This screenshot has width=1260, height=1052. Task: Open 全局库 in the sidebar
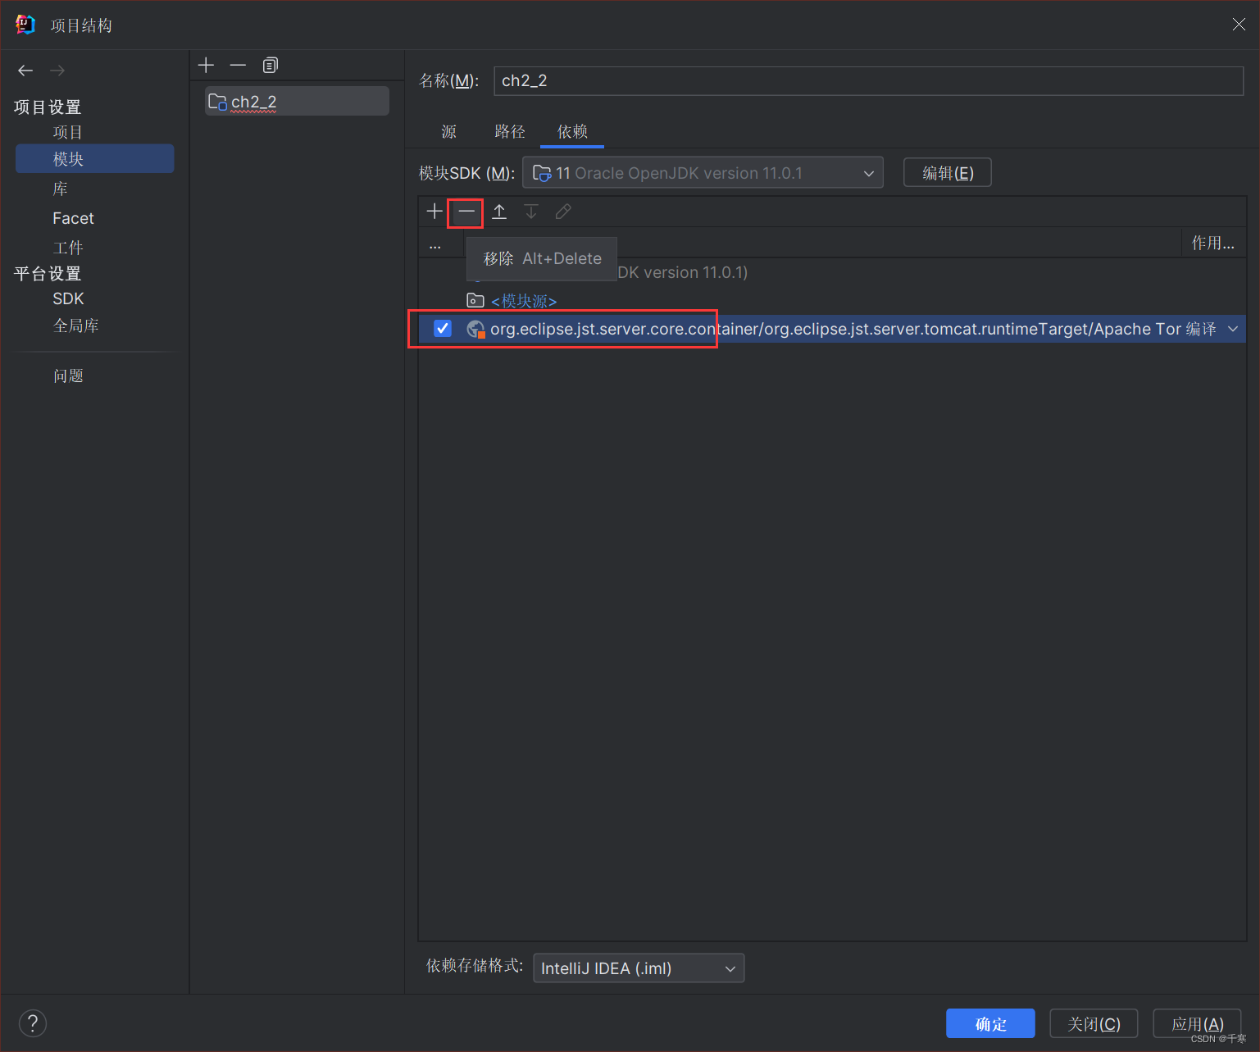click(76, 326)
